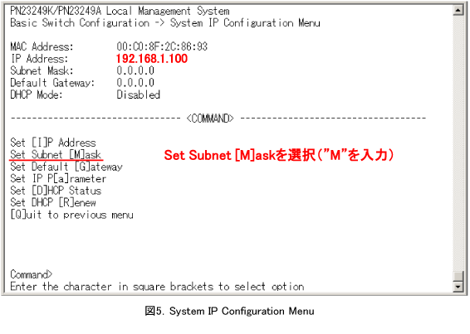Choose the Set Default [G]ateway option
This screenshot has width=470, height=334.
point(66,167)
